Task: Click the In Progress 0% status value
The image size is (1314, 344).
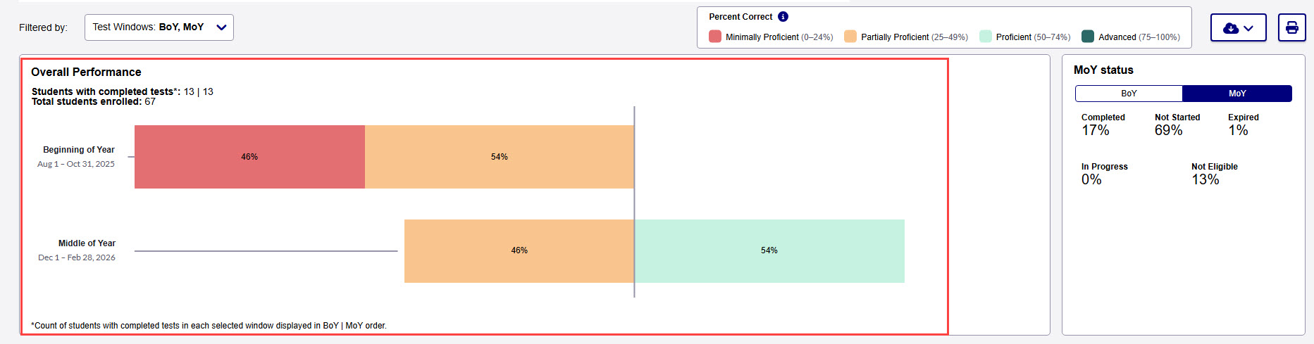Action: (1091, 179)
